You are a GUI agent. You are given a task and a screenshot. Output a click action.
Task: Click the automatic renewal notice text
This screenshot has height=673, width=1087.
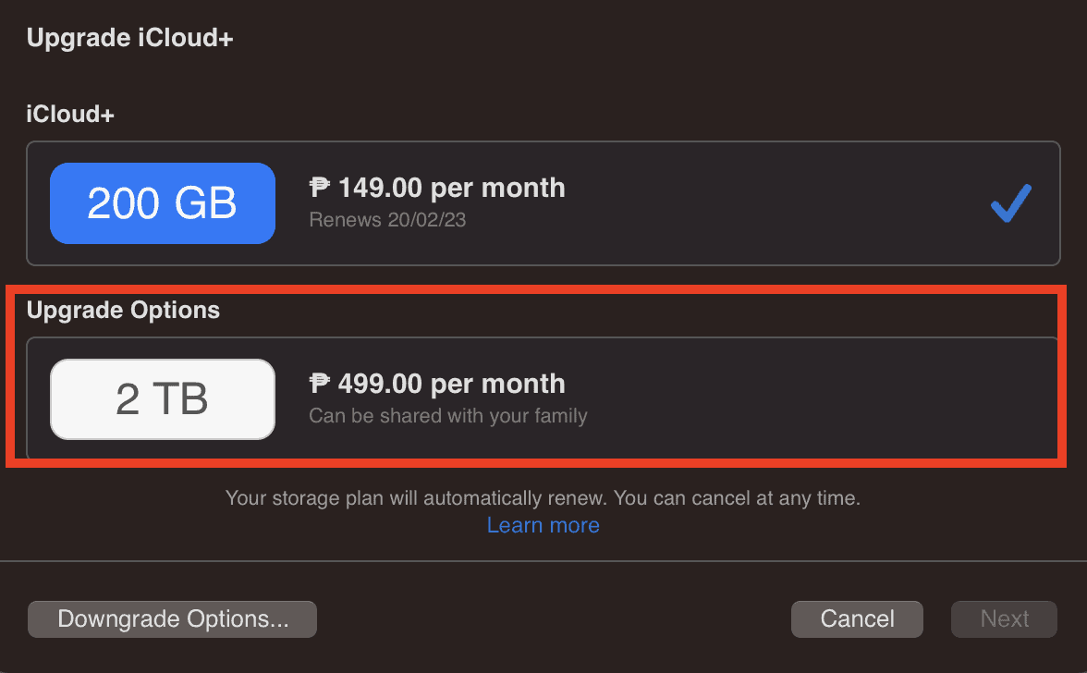416,499
